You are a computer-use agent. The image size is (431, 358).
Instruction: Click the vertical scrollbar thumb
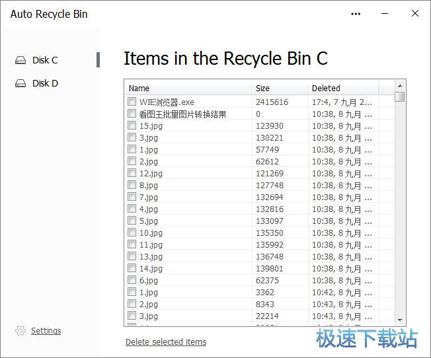click(x=400, y=96)
